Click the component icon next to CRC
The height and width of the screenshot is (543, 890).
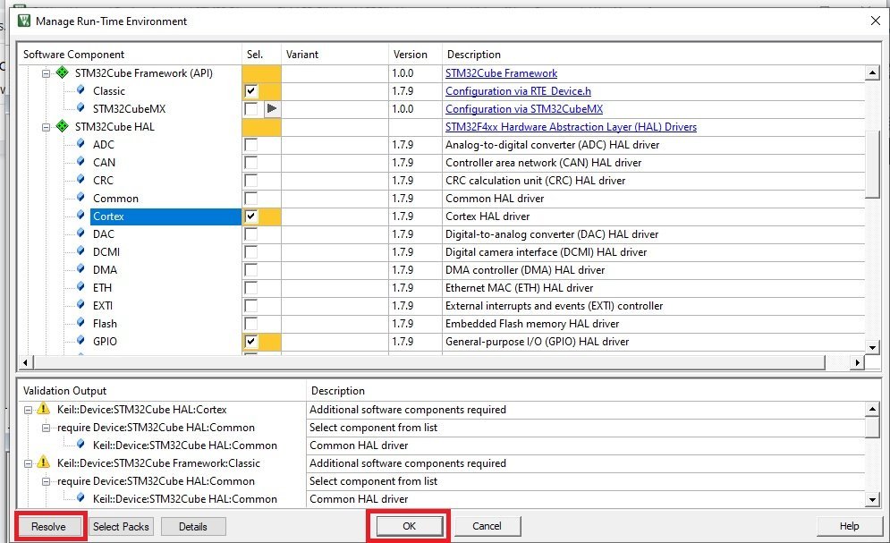[x=81, y=179]
